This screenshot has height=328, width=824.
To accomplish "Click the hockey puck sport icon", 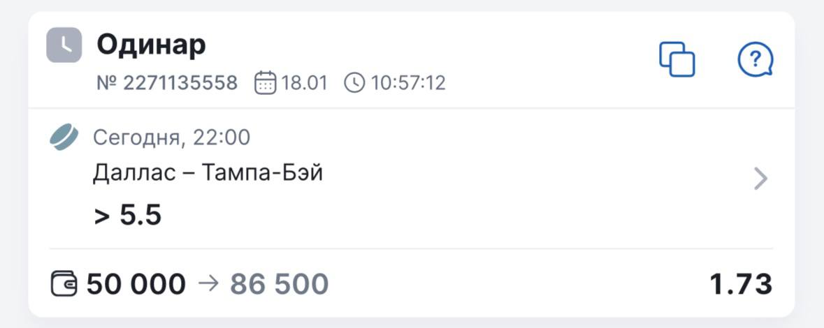I will coord(64,137).
